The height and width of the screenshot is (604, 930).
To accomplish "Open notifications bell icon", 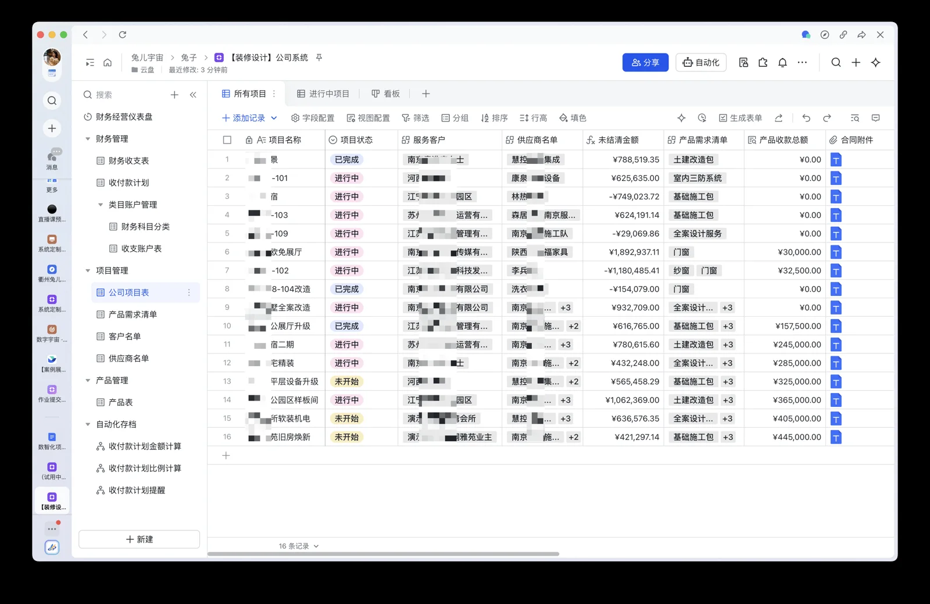I will pos(782,63).
